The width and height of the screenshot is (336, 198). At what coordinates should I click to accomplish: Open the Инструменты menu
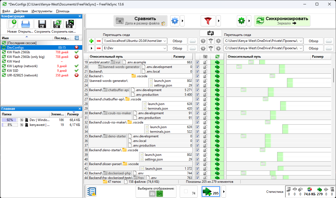pos(42,11)
